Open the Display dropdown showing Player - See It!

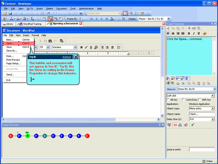169,19
